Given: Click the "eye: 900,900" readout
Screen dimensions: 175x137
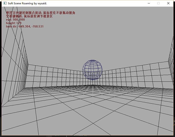Looking at the screenshot, I should (x=15, y=20).
